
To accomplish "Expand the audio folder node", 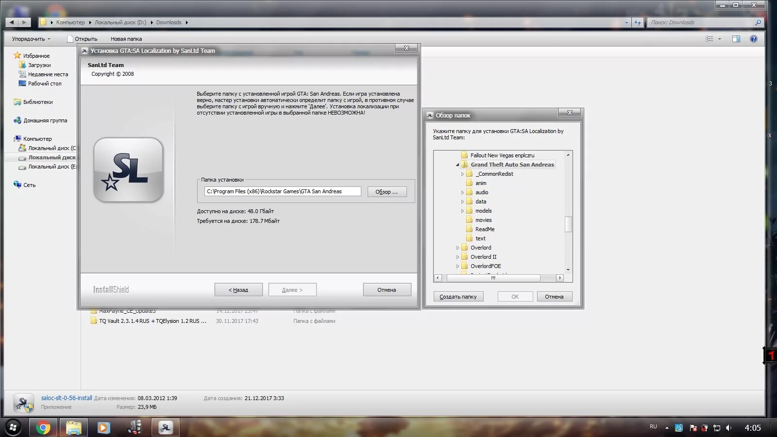I will [x=462, y=192].
